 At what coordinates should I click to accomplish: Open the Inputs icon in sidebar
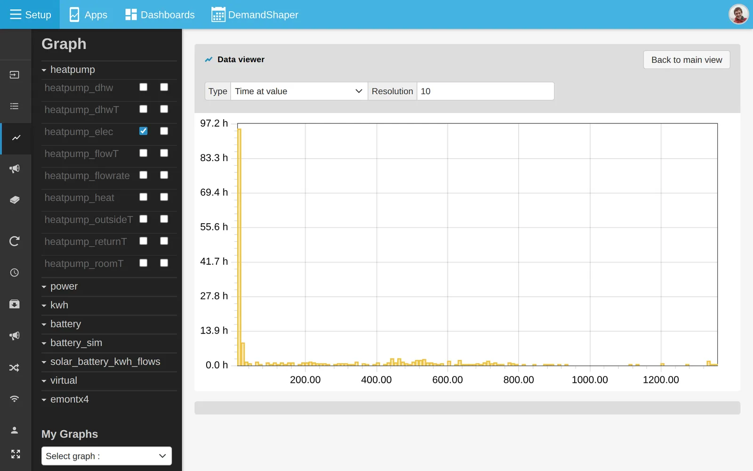(x=15, y=75)
